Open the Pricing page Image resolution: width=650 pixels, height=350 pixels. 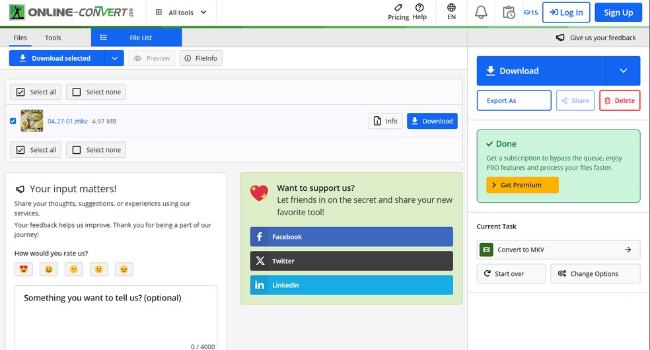coord(398,12)
